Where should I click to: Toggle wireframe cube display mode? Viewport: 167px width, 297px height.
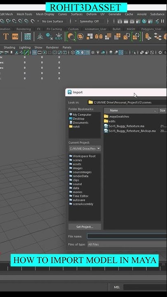[x=73, y=52]
